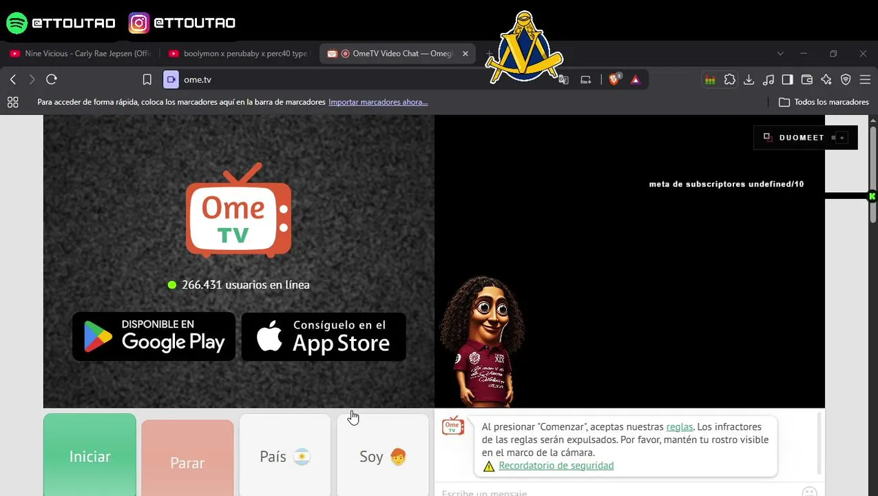The image size is (878, 496).
Task: Open the Soy gender selector
Action: (383, 455)
